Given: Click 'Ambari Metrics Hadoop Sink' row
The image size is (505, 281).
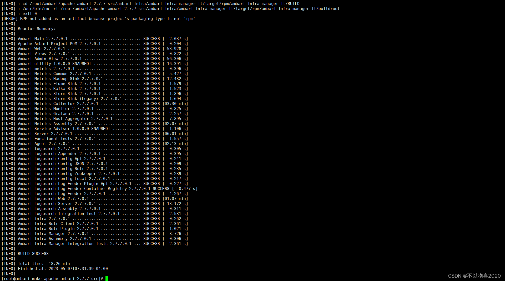Looking at the screenshot, I should click(x=95, y=79).
